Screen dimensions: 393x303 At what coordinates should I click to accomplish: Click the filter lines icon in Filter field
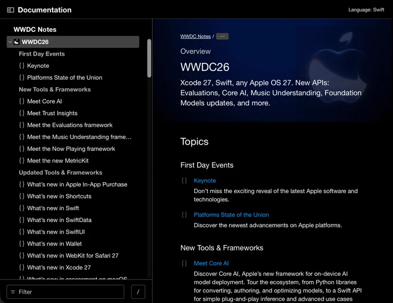point(13,292)
